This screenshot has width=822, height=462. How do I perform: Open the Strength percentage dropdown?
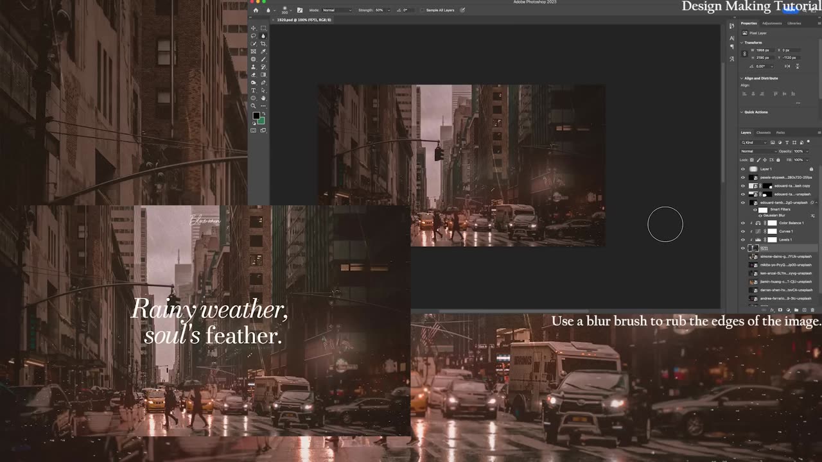pyautogui.click(x=388, y=10)
